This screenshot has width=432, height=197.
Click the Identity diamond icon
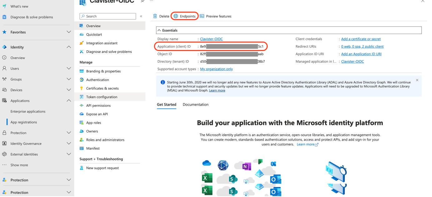[4, 47]
